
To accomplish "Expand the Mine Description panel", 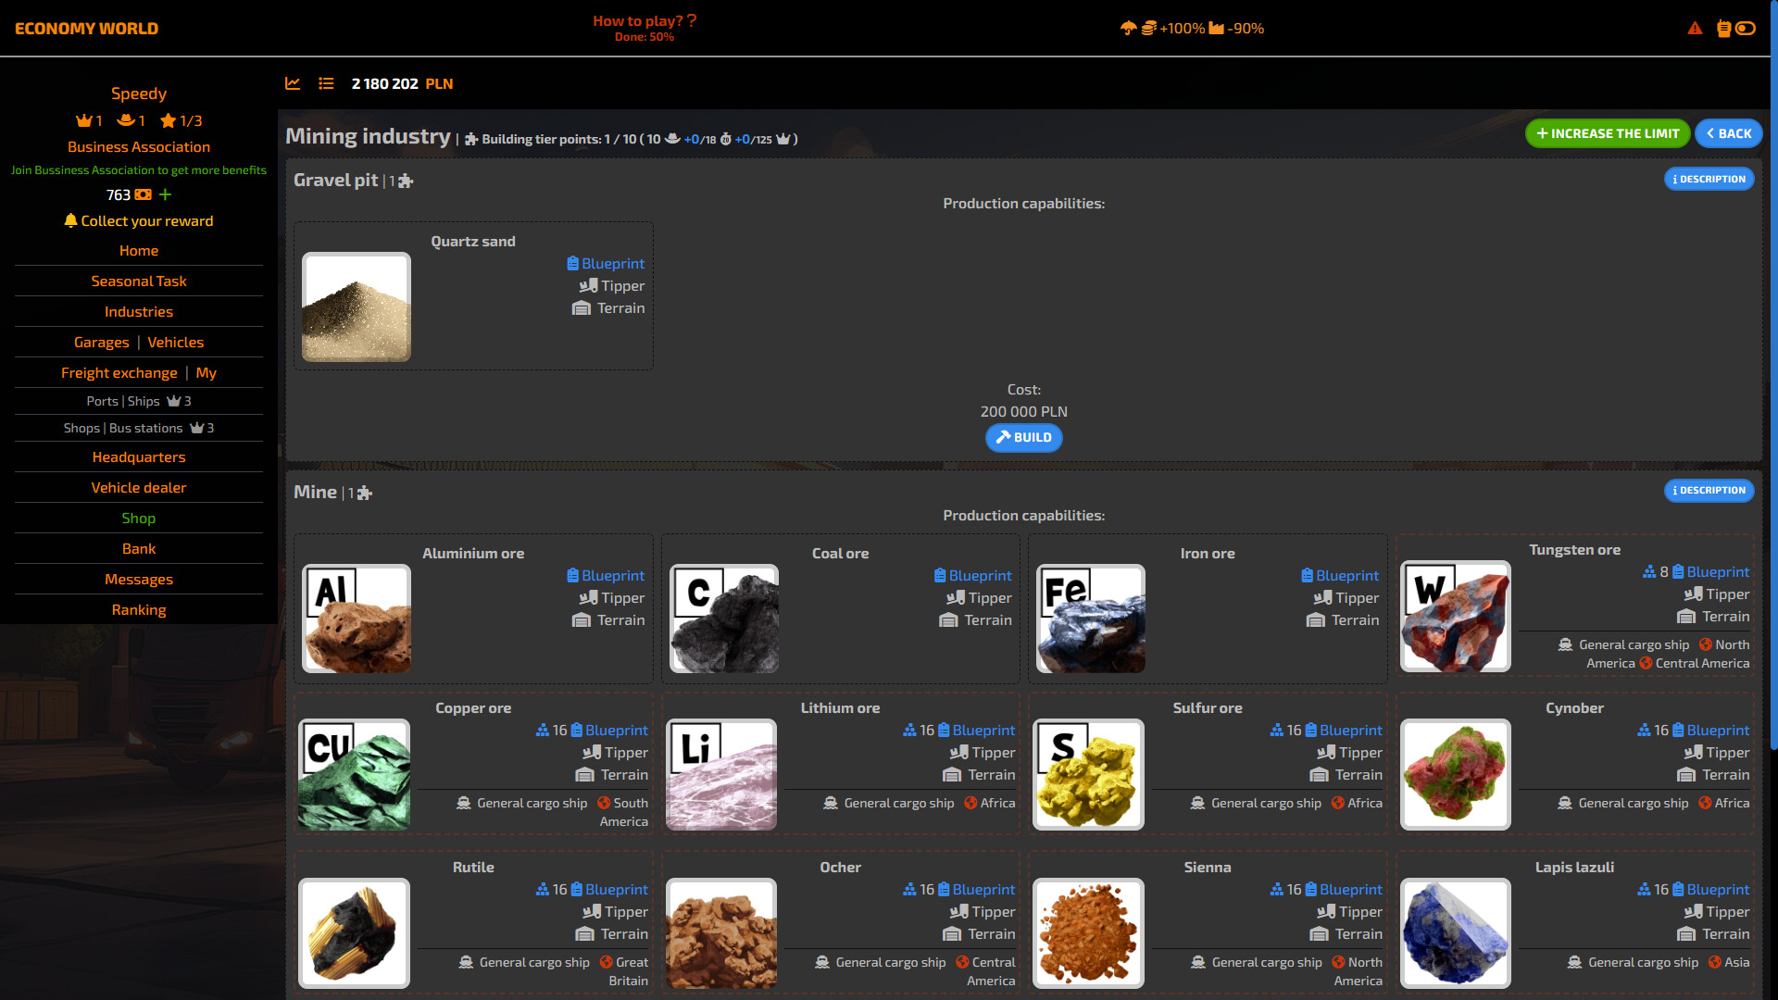I will click(x=1709, y=491).
